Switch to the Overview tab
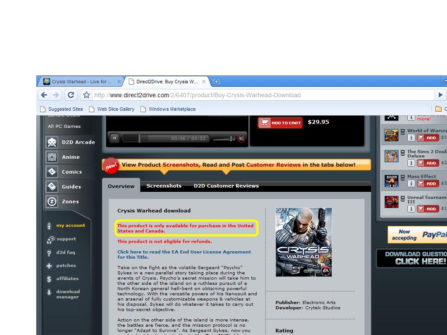Viewport: 447px width, 335px height. click(121, 186)
